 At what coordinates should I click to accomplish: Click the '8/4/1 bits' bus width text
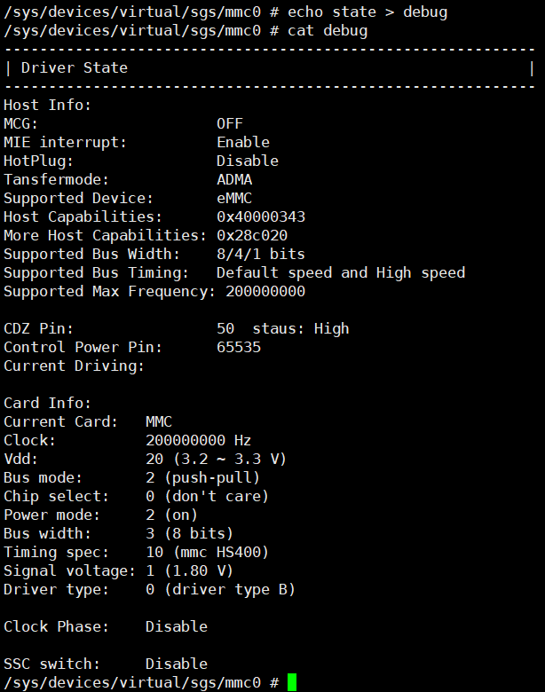click(261, 255)
